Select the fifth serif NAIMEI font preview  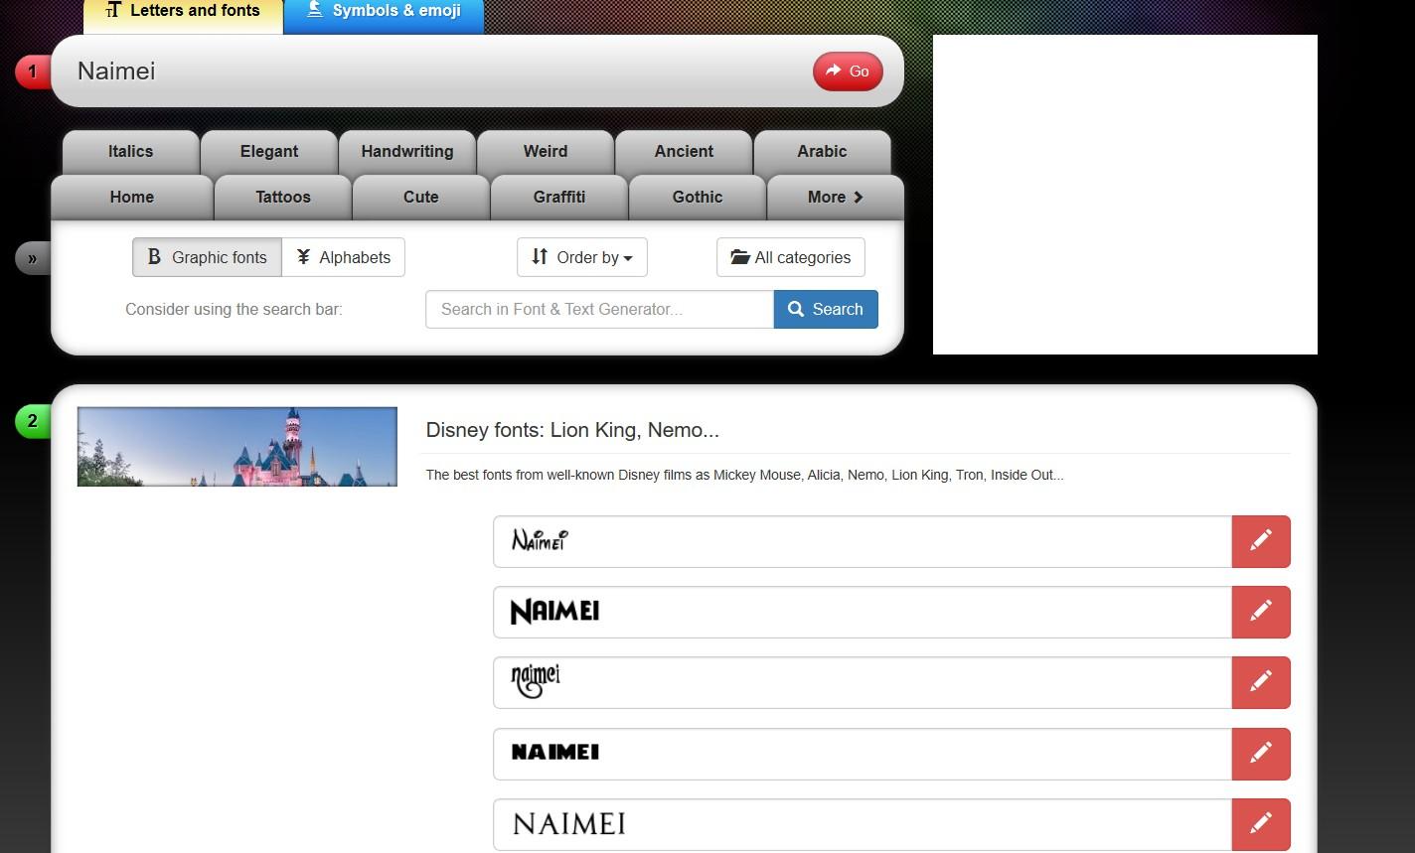(863, 824)
